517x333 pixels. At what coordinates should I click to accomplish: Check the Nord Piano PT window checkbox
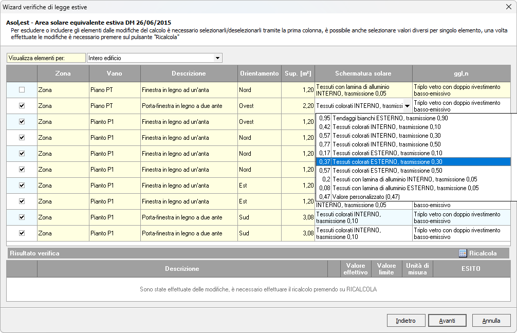(x=22, y=90)
